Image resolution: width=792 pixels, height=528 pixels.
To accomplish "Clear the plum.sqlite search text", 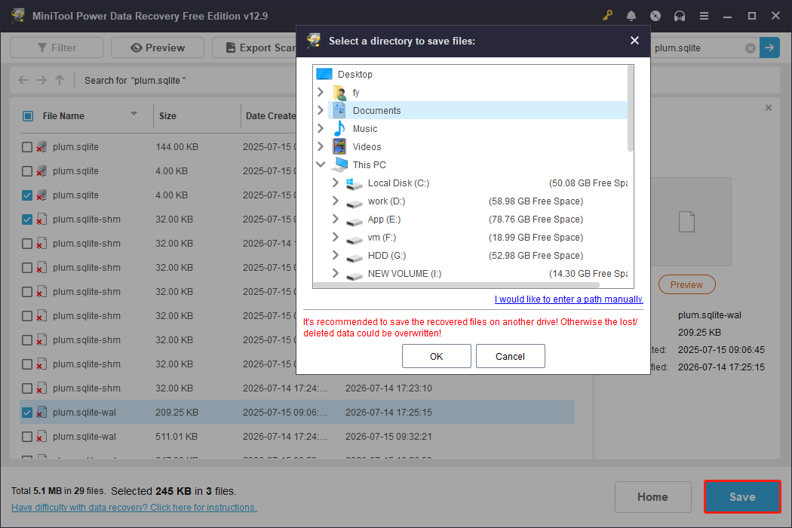I will pos(750,48).
